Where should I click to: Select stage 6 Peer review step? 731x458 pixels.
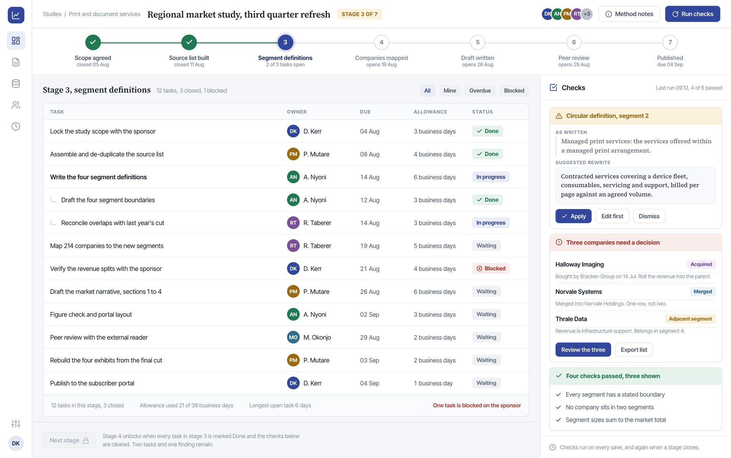point(573,51)
